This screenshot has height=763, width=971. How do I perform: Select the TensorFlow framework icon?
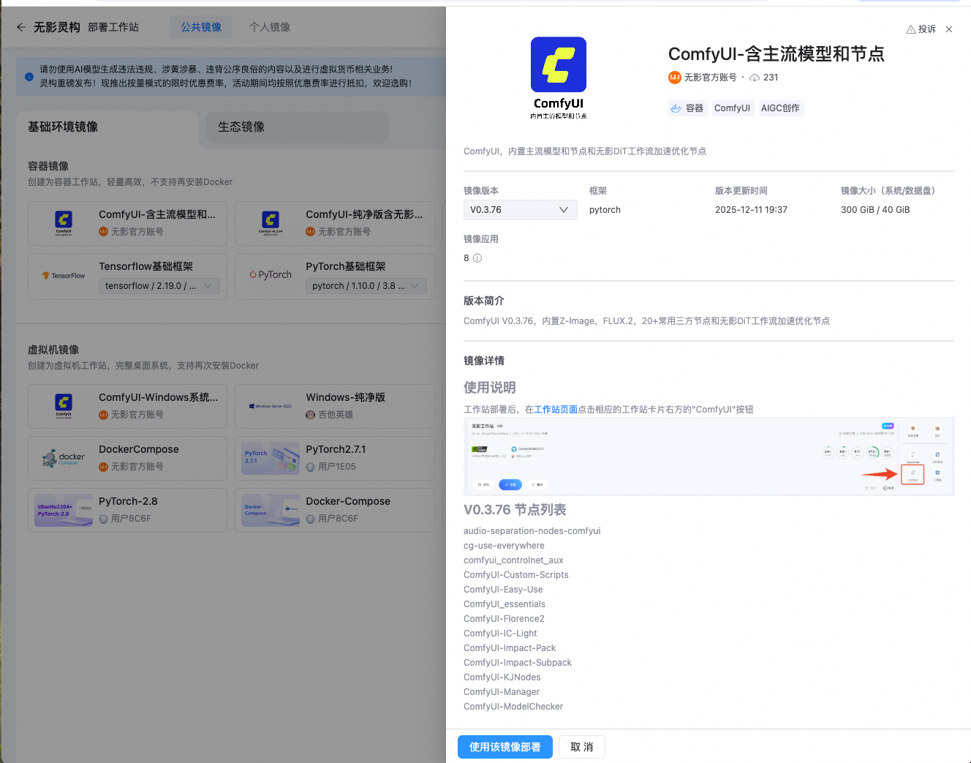click(63, 276)
